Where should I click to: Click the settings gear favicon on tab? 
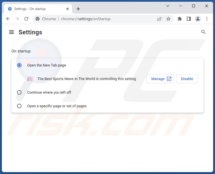[x=10, y=9]
